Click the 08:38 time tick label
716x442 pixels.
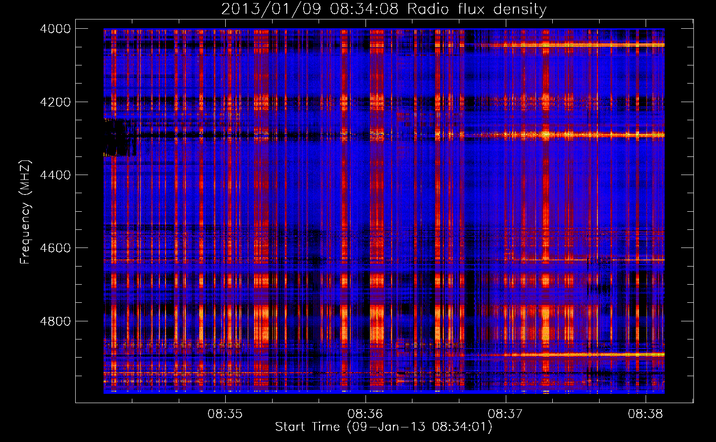tap(646, 414)
